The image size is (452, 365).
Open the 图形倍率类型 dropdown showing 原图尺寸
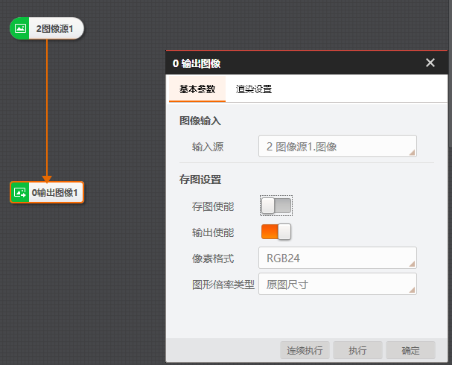coord(337,285)
